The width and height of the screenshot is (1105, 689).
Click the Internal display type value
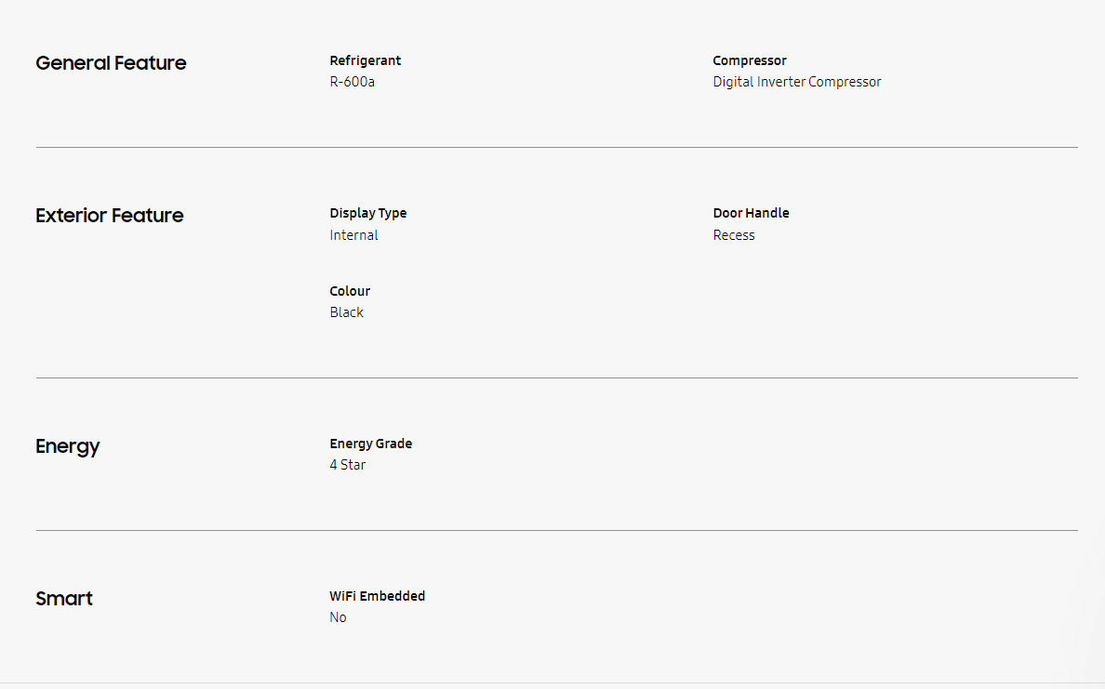click(x=354, y=235)
